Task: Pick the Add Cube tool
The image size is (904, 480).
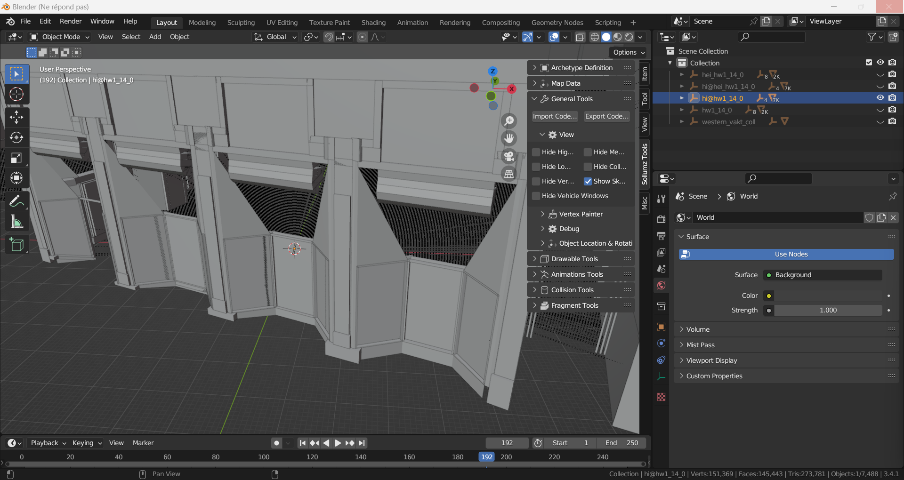Action: pos(16,244)
